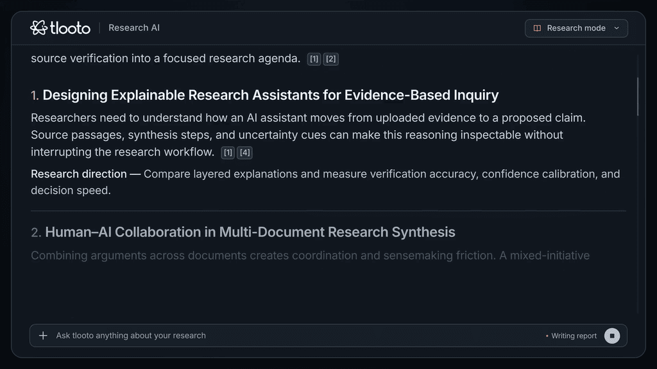Click heading Designing Explainable Research Assistants
657x369 pixels.
(271, 95)
